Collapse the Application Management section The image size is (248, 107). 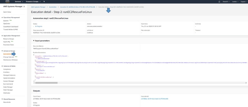pos(2,36)
